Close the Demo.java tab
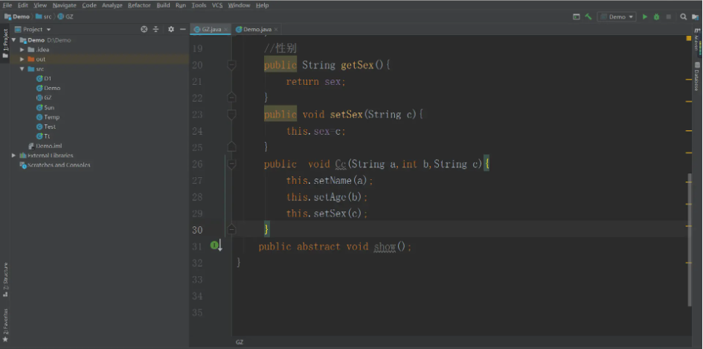The width and height of the screenshot is (703, 349). pyautogui.click(x=276, y=29)
